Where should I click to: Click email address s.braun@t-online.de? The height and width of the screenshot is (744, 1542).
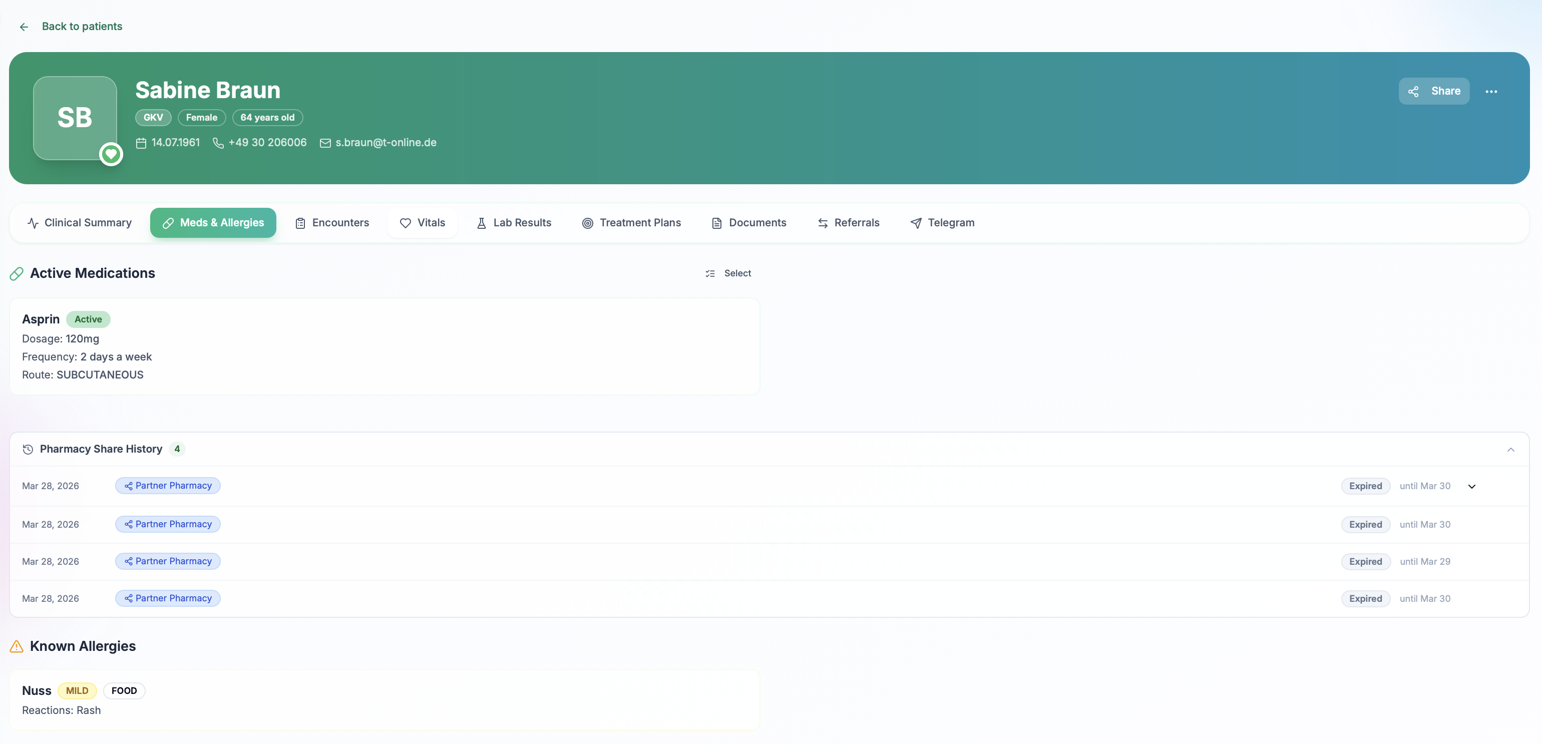386,143
